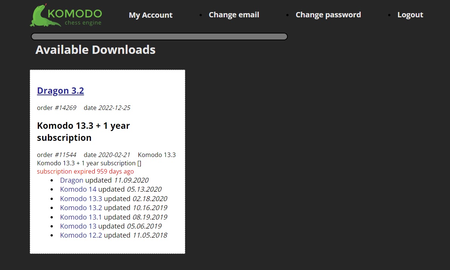
Task: Click the date 10.16.2019 next to Komodo 13.2
Action: 150,208
